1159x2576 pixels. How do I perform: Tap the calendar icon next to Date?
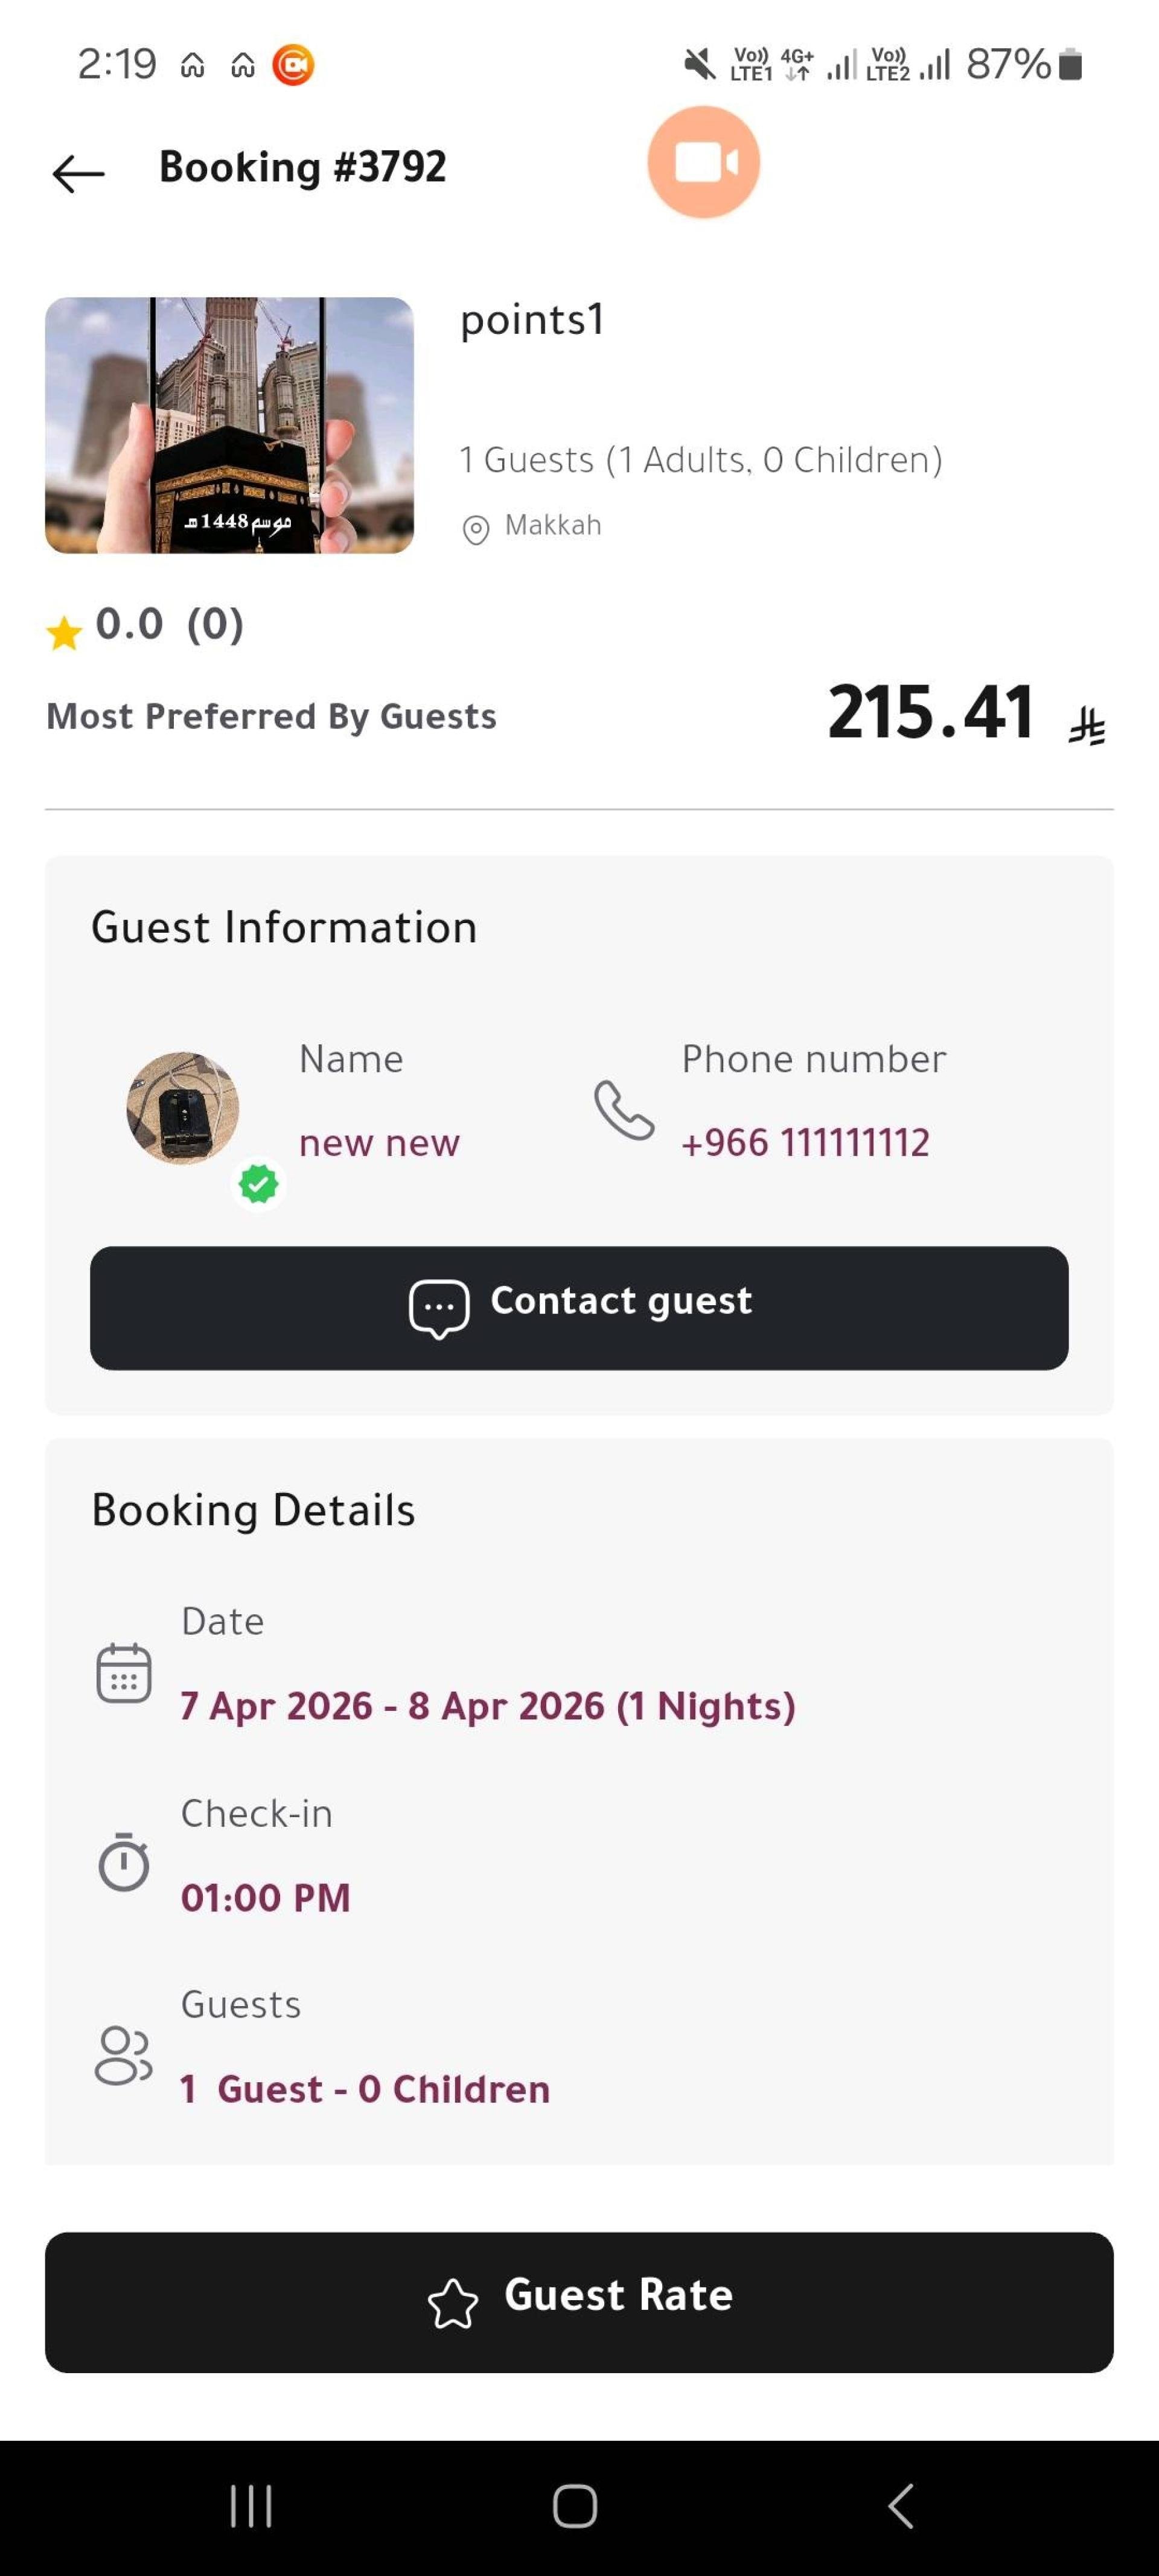point(124,1672)
